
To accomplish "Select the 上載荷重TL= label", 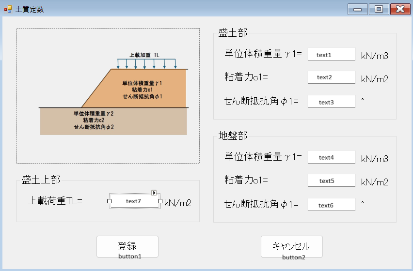I will 55,201.
